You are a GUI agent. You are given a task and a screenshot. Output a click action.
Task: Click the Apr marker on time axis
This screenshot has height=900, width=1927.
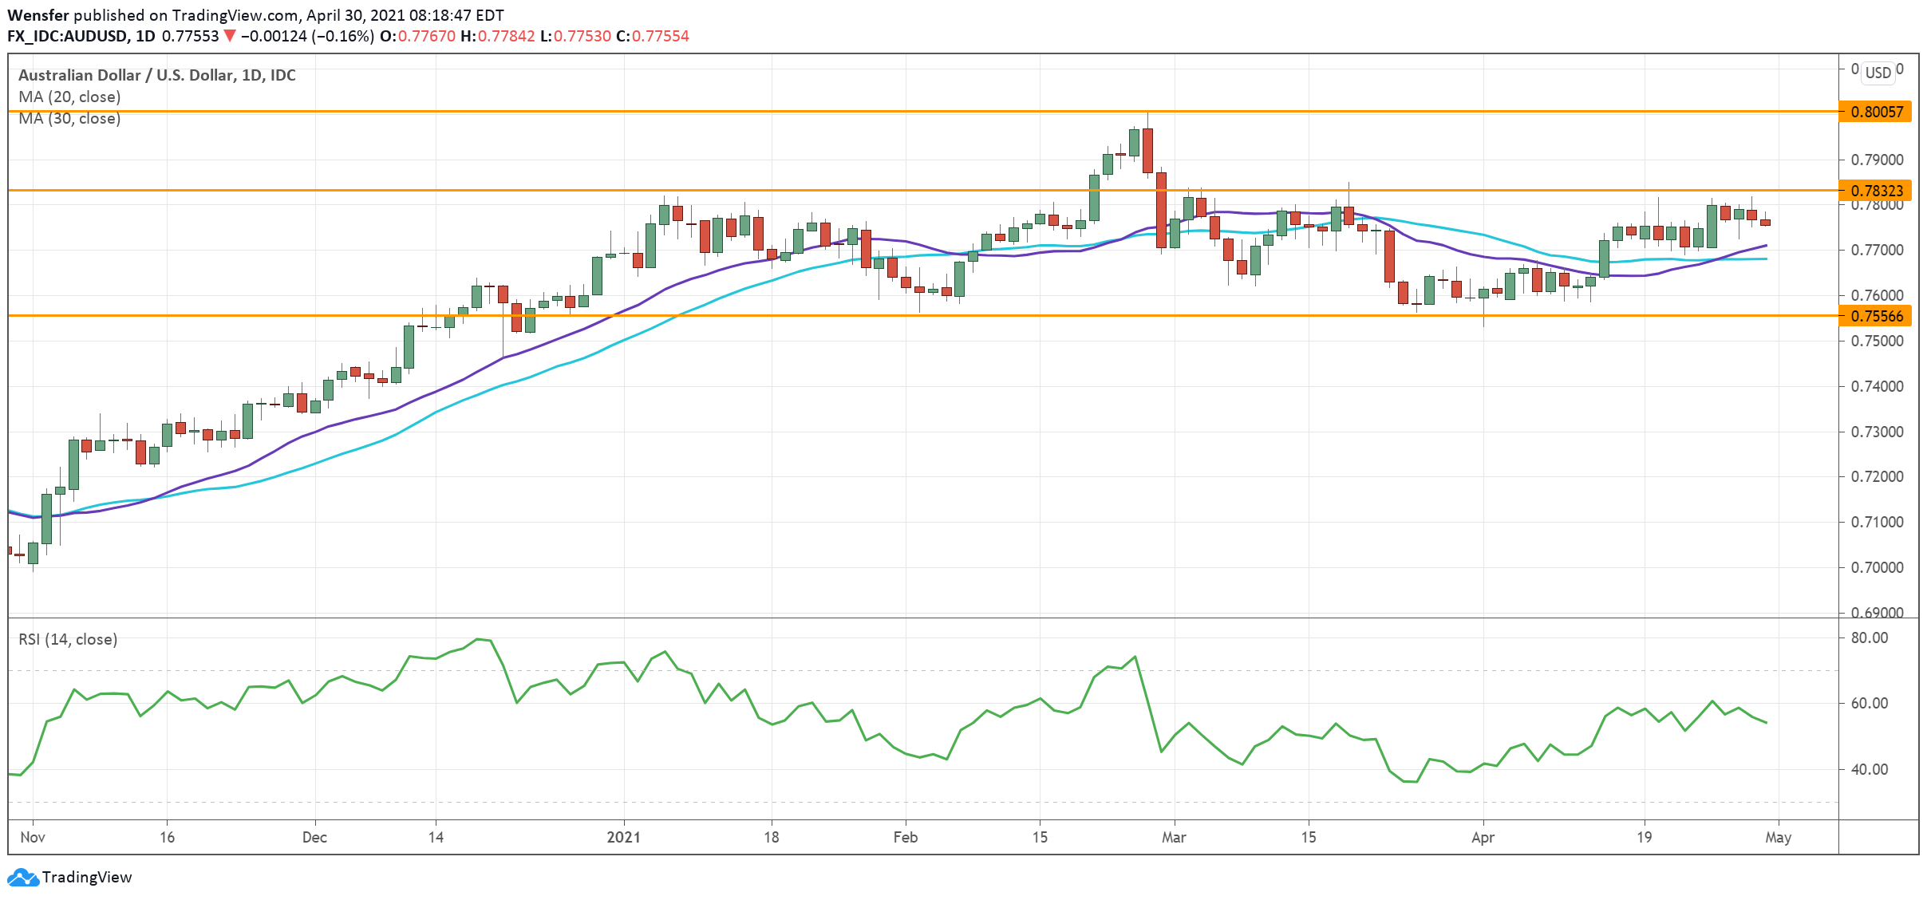pos(1483,837)
